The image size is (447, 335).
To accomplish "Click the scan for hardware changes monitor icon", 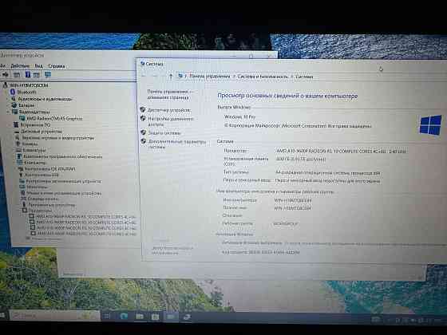I will coord(48,74).
